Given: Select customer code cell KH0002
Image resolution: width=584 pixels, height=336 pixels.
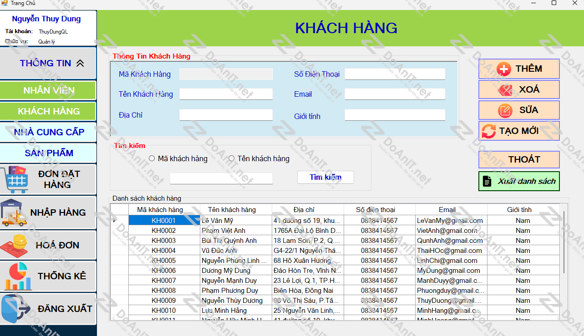Looking at the screenshot, I should pyautogui.click(x=164, y=231).
